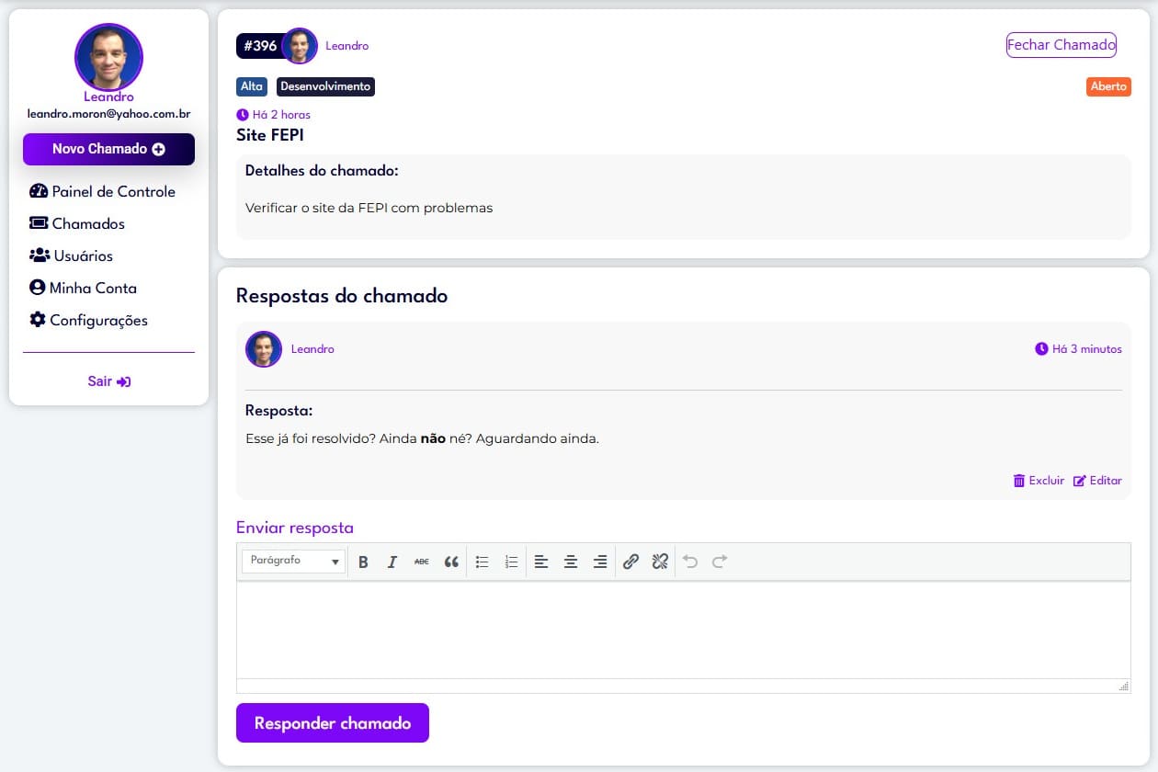Submit with the Responder chamado button
Screen dimensions: 1158x772
333,723
